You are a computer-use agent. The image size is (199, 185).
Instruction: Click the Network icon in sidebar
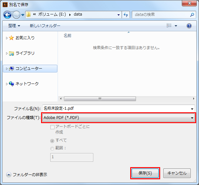click(12, 84)
